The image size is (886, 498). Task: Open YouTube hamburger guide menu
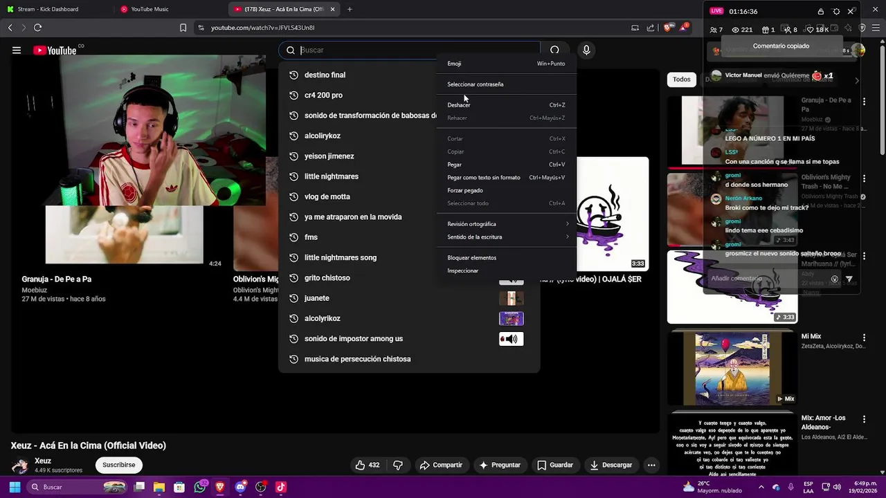pyautogui.click(x=17, y=50)
